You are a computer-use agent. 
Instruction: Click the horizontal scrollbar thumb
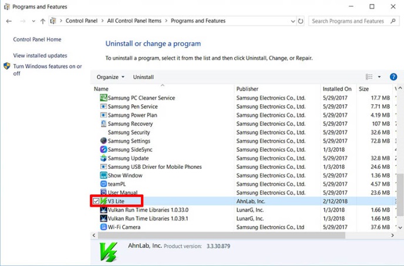click(x=221, y=235)
